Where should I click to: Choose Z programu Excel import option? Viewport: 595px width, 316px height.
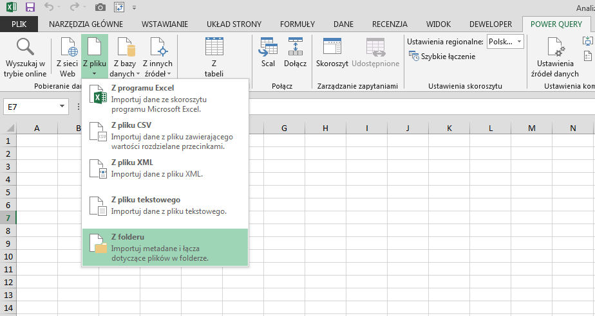pos(165,98)
